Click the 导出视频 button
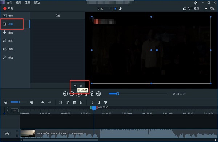This screenshot has height=142, width=218. (x=191, y=8)
